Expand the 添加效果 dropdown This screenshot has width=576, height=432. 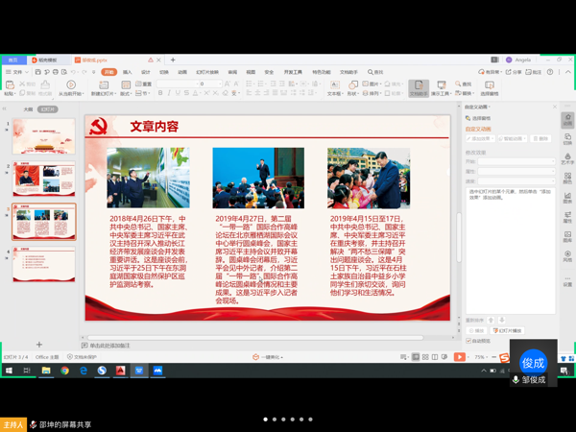480,139
